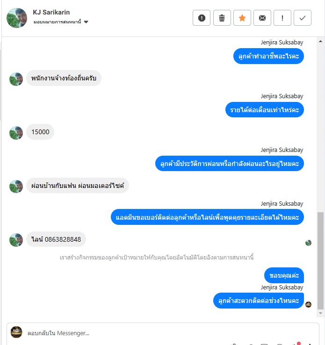Mark conversation as spam with exclamation octagon icon
This screenshot has width=325, height=345.
coord(202,18)
